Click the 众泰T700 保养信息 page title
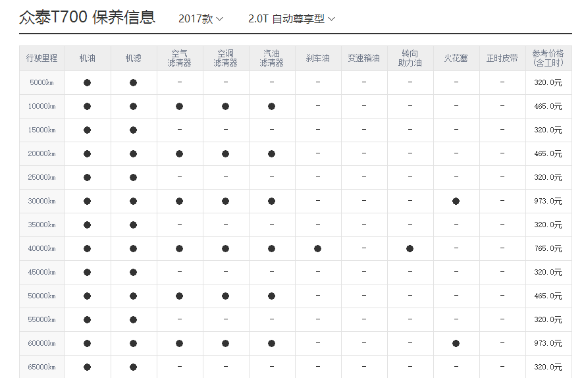 (x=87, y=17)
